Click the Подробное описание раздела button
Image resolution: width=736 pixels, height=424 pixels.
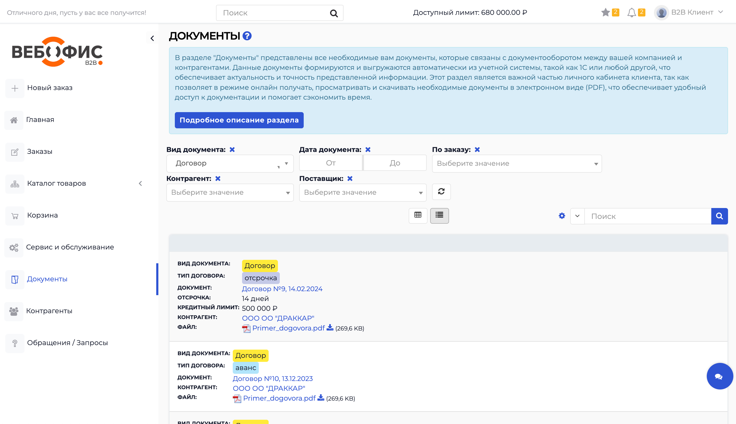point(239,120)
